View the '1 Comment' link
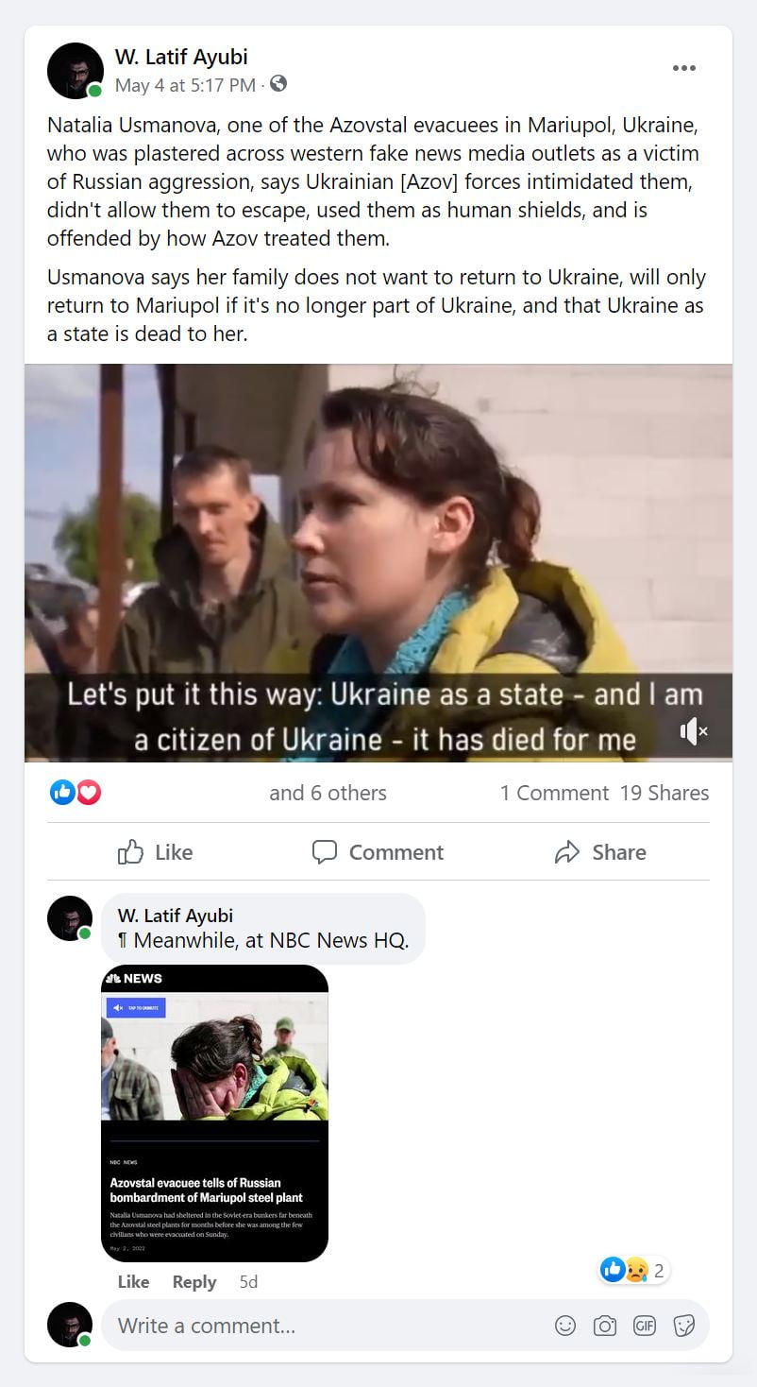Screen dimensions: 757x1387 click(x=554, y=793)
